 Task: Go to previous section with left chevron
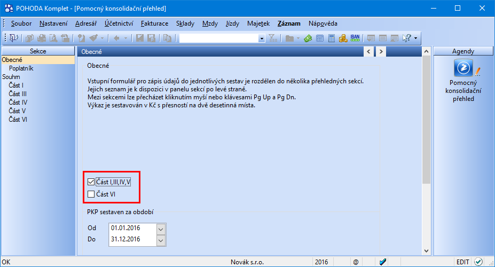click(x=368, y=51)
